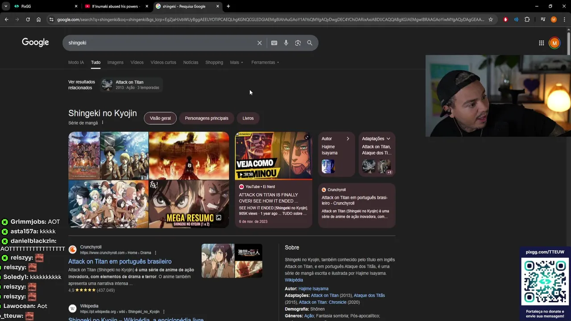Open the Shingeki no Kyojin Wikipédia result
Viewport: 571px width, 321px height.
pos(136,319)
